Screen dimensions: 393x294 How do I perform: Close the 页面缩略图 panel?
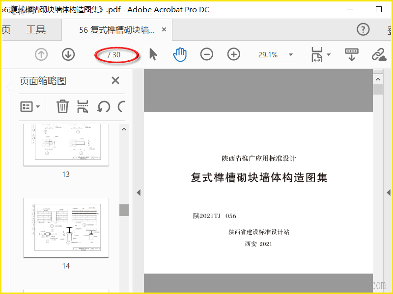point(115,80)
